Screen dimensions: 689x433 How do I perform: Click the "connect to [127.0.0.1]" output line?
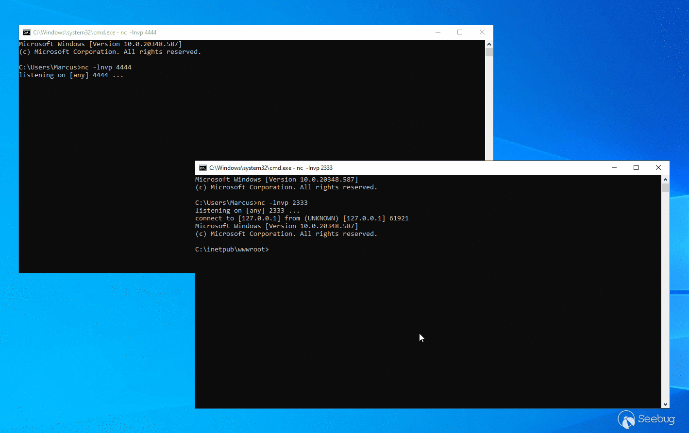coord(302,218)
